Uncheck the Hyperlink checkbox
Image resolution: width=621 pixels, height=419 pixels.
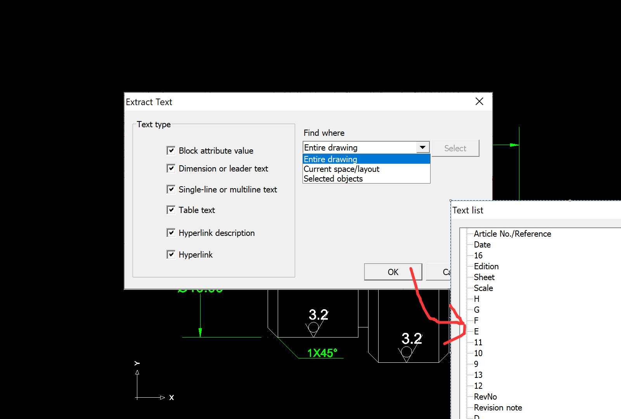pos(171,255)
